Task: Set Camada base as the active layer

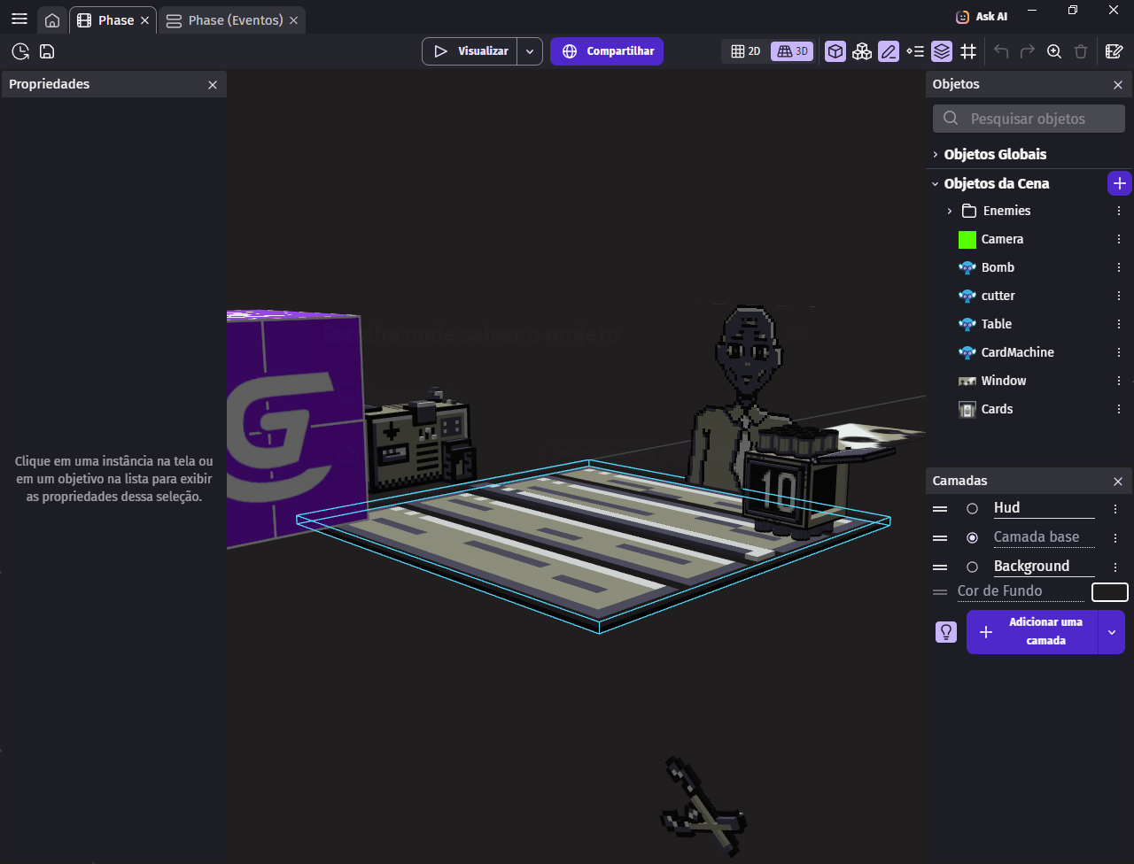Action: click(x=972, y=537)
